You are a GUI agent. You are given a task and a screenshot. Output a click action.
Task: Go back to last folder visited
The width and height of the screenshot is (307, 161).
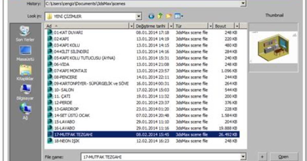click(x=151, y=16)
